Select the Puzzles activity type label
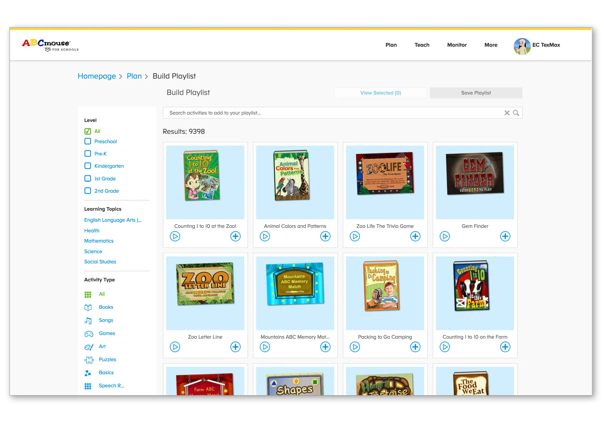Image resolution: width=604 pixels, height=423 pixels. pos(108,360)
